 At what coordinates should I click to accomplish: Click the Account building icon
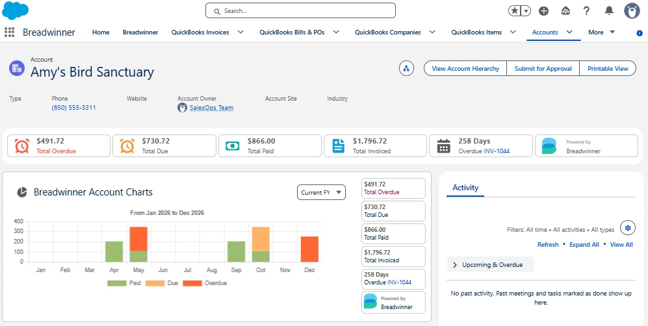coord(17,68)
